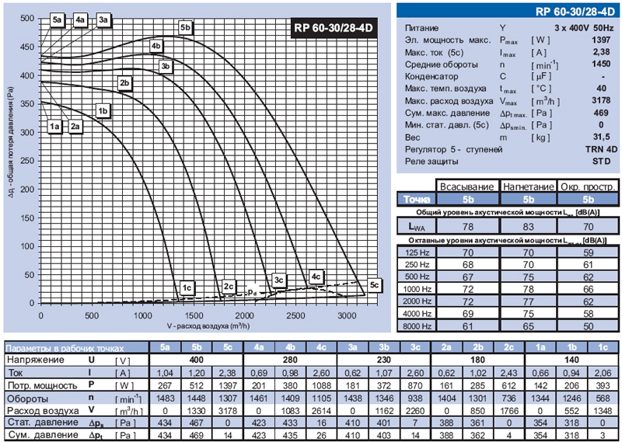This screenshot has height=442, width=622.
Task: Select the LWA row label cell
Action: (416, 225)
